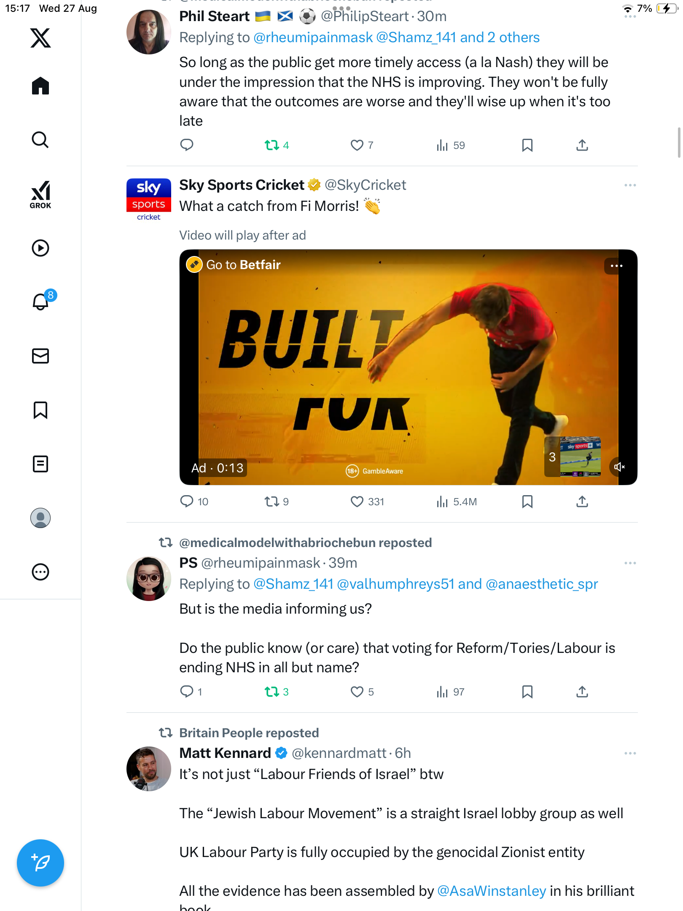Open more options for Matt Kennard's post
The width and height of the screenshot is (683, 911).
[630, 753]
